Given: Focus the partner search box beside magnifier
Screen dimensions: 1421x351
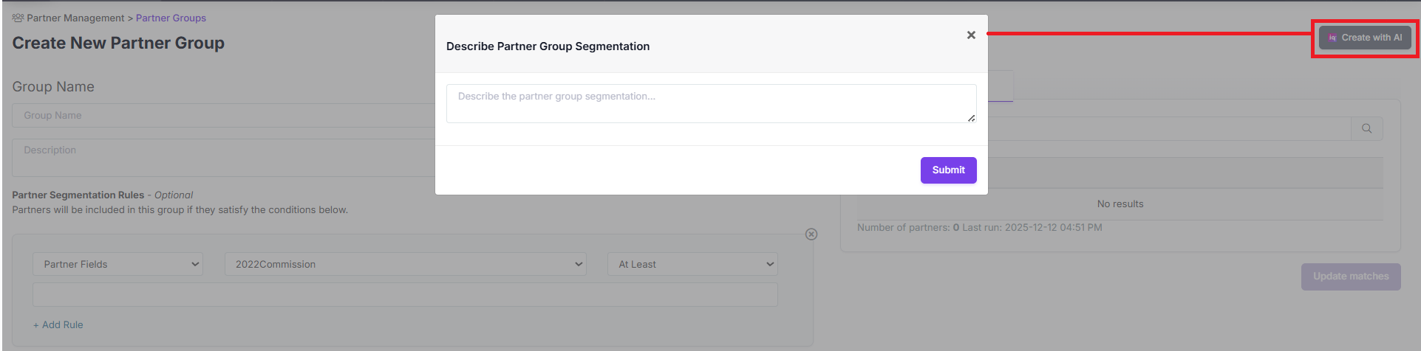Looking at the screenshot, I should click(1168, 128).
